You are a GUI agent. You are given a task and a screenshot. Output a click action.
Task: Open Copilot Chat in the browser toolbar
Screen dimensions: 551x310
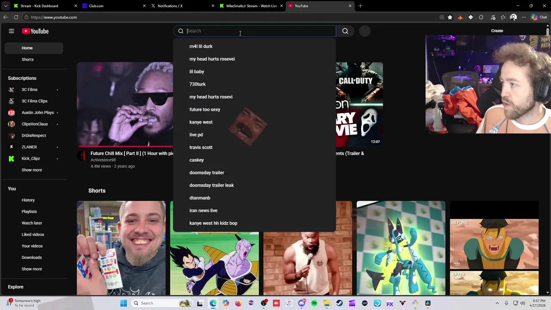(x=539, y=17)
